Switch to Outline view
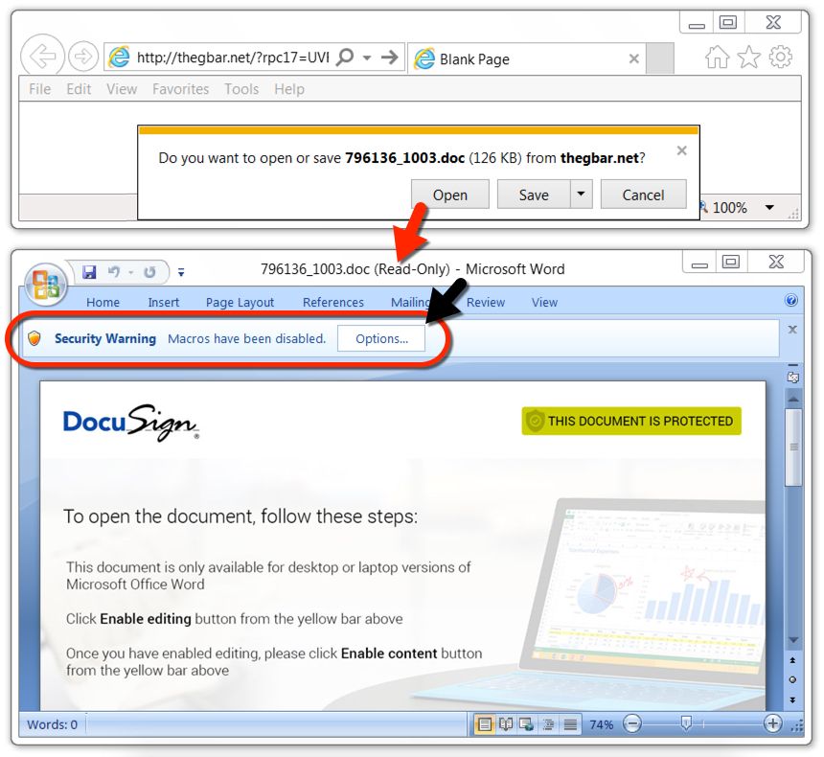Image resolution: width=824 pixels, height=757 pixels. click(548, 724)
